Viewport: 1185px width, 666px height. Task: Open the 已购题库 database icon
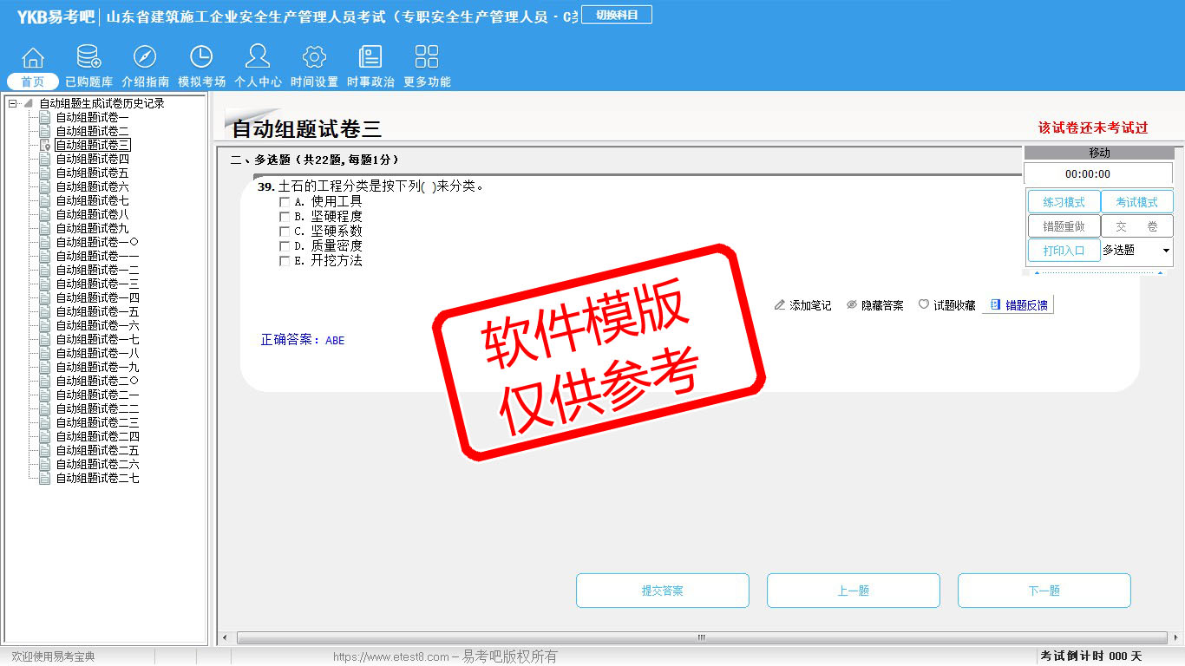click(88, 57)
